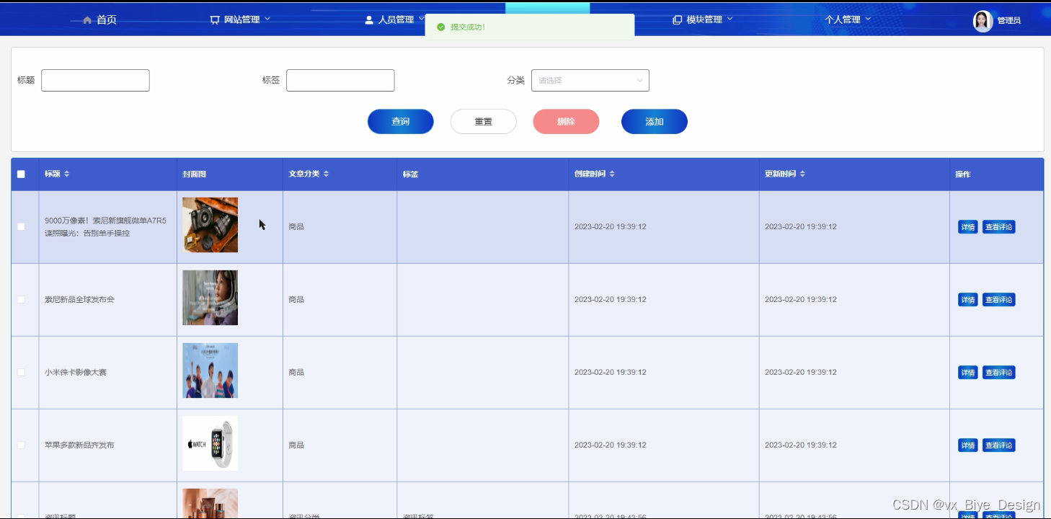1051x519 pixels.
Task: Sort by 创建时间 column arrows
Action: pyautogui.click(x=612, y=174)
